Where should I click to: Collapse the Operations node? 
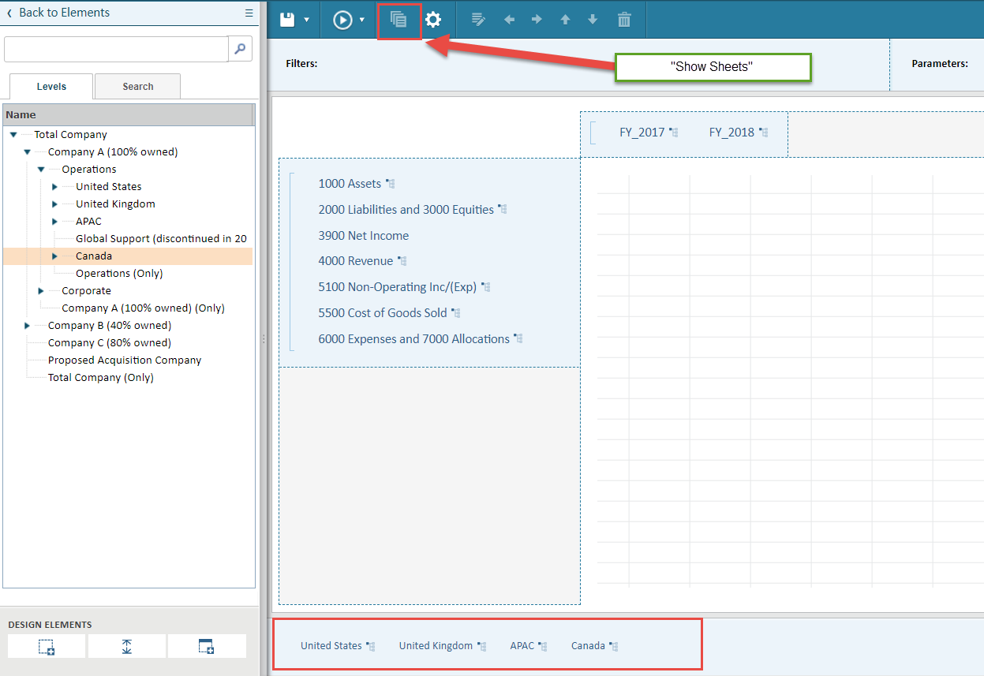point(41,170)
